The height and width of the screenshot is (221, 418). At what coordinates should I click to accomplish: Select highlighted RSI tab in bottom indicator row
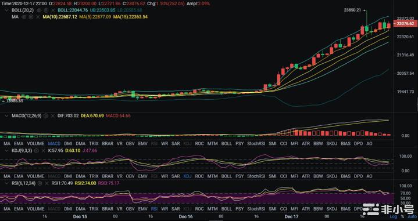pos(154,209)
